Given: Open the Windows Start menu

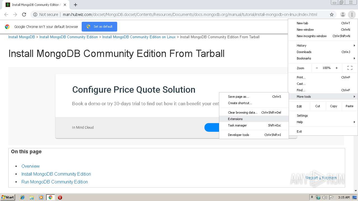Looking at the screenshot, I should tap(8, 197).
